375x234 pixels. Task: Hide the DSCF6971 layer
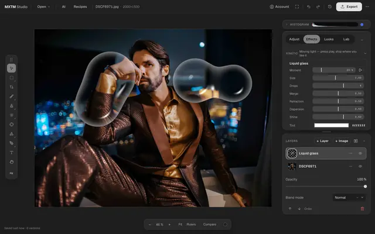pyautogui.click(x=360, y=166)
